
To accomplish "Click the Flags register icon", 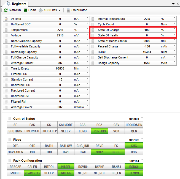I will point(9,140).
